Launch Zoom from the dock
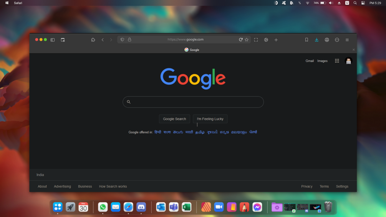 tap(219, 207)
